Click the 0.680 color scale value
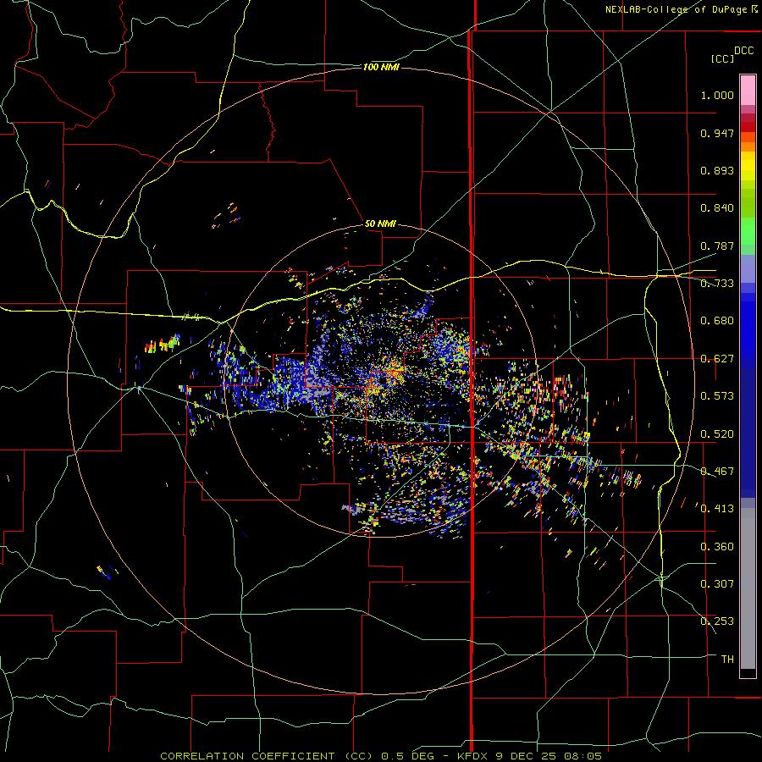The width and height of the screenshot is (762, 762). 717,321
